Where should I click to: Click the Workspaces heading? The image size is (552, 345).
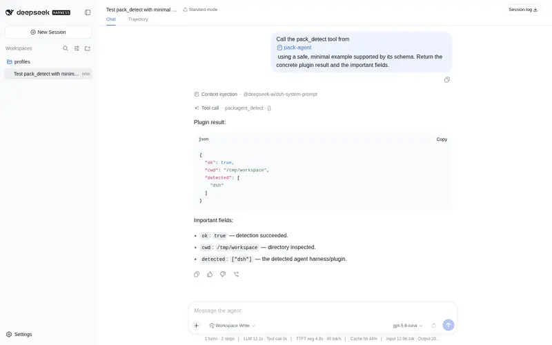[x=19, y=48]
